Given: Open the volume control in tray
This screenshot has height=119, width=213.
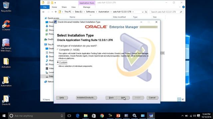Looking at the screenshot, I should click(194, 116).
